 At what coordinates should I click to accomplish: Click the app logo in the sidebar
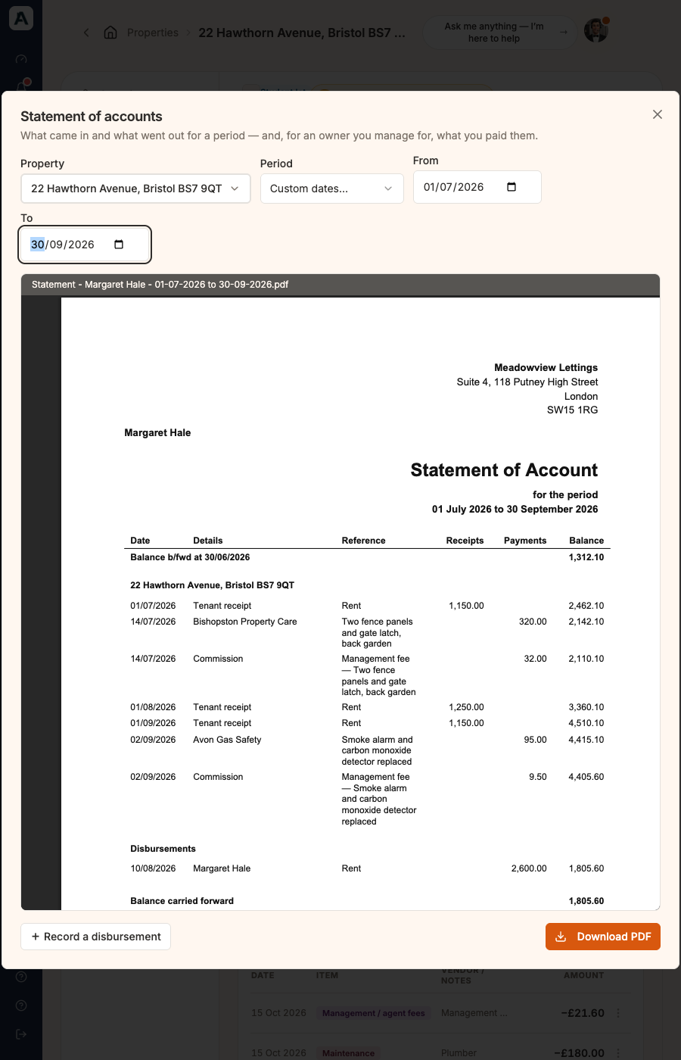(x=21, y=18)
